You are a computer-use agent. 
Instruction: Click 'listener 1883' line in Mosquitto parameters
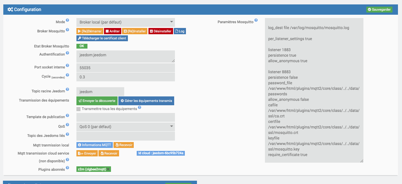(279, 50)
